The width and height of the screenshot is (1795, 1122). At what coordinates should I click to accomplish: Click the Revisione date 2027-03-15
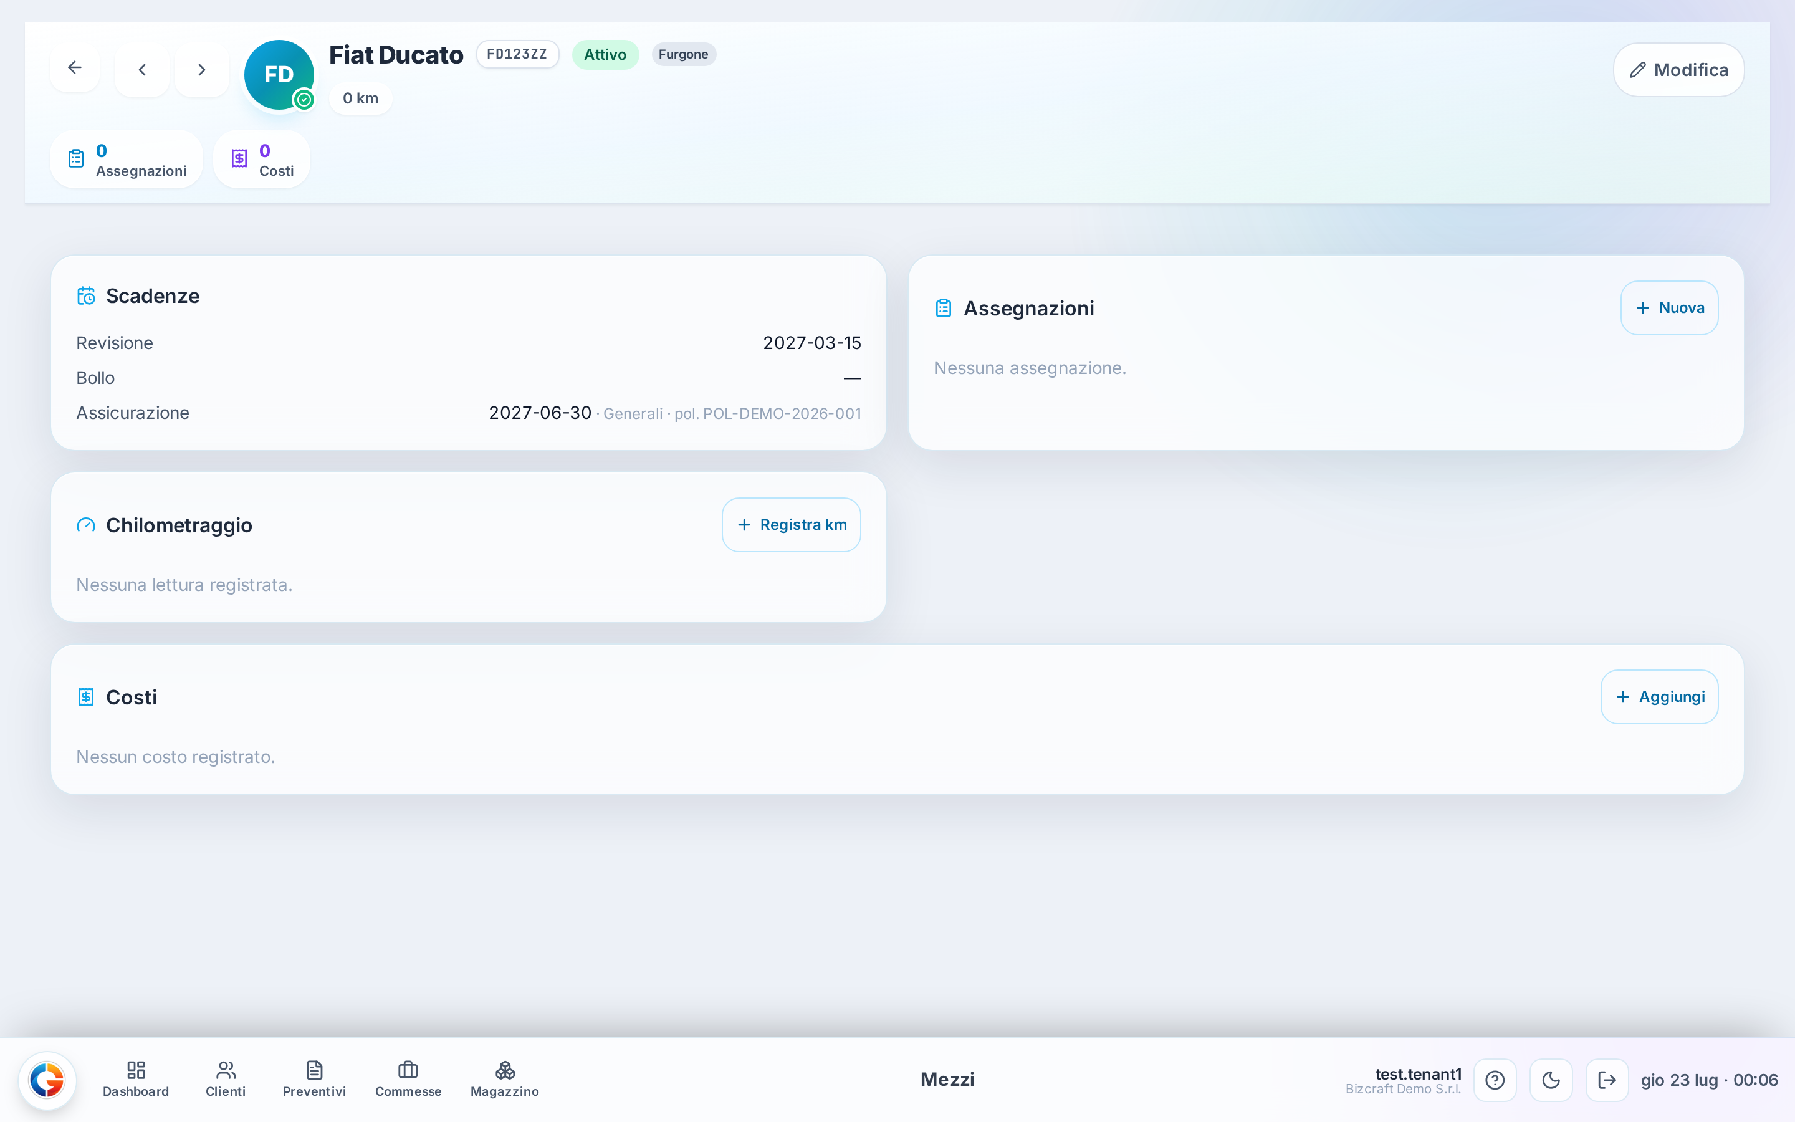pos(812,343)
